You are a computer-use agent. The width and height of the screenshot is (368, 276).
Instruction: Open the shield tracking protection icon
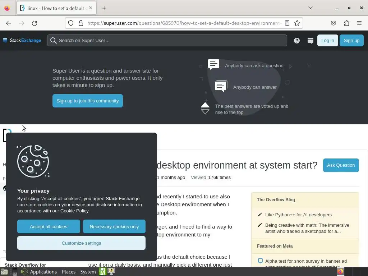click(71, 23)
